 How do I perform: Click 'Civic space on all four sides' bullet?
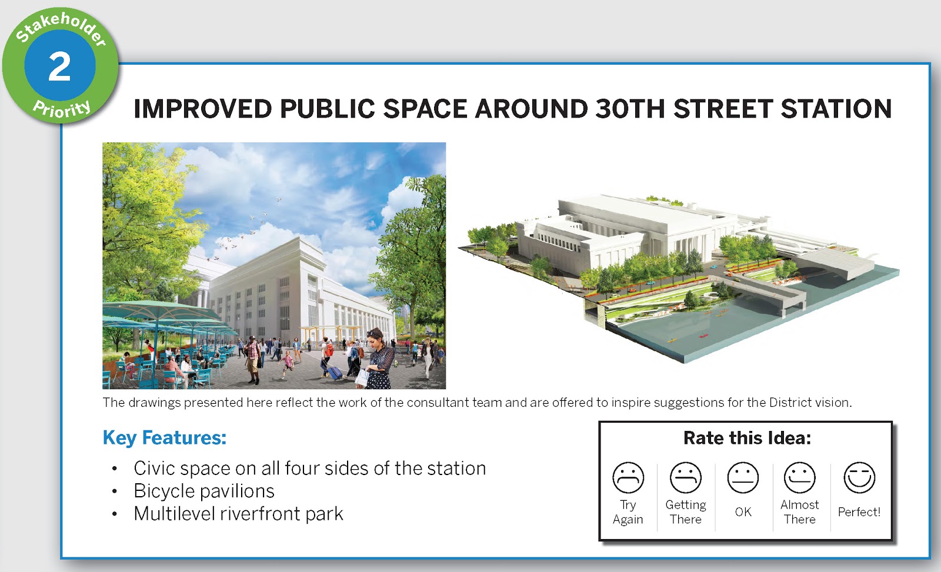[309, 469]
